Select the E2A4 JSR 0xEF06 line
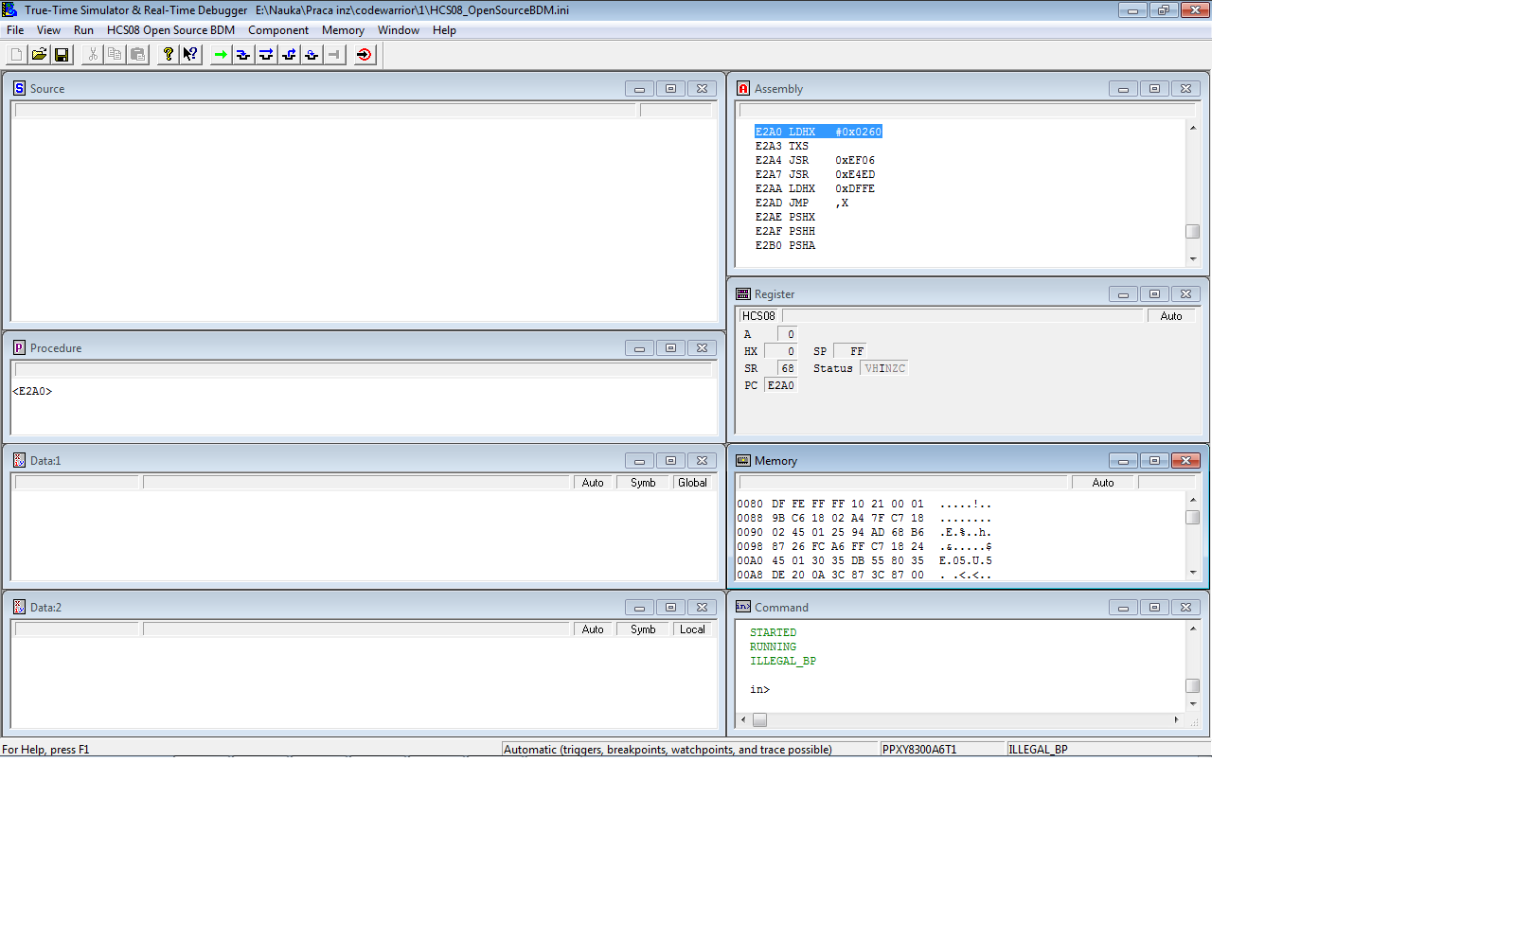This screenshot has width=1532, height=939. click(x=815, y=160)
